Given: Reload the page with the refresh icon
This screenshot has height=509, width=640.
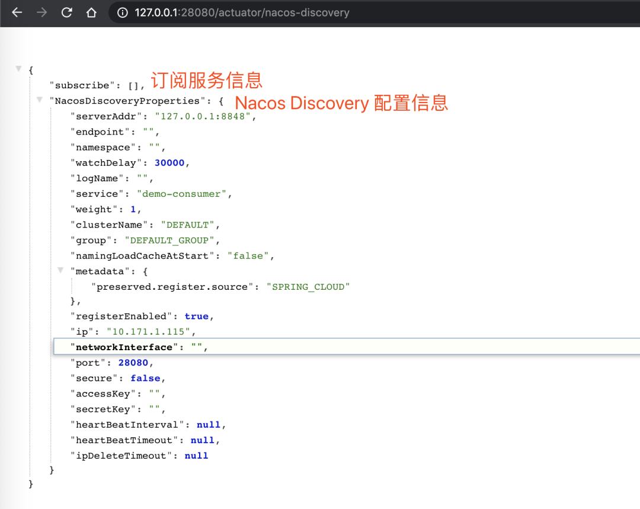Looking at the screenshot, I should tap(67, 12).
